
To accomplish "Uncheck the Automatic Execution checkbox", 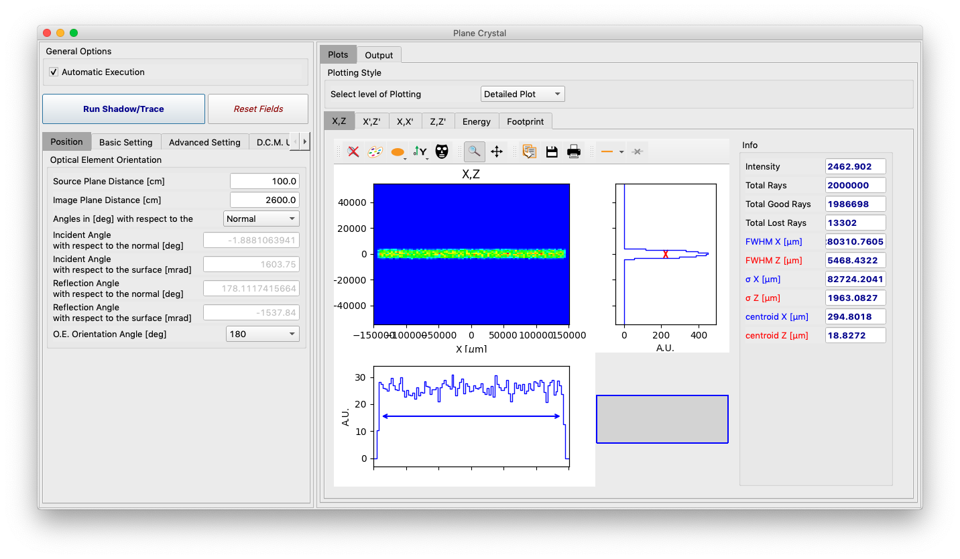I will (x=53, y=72).
